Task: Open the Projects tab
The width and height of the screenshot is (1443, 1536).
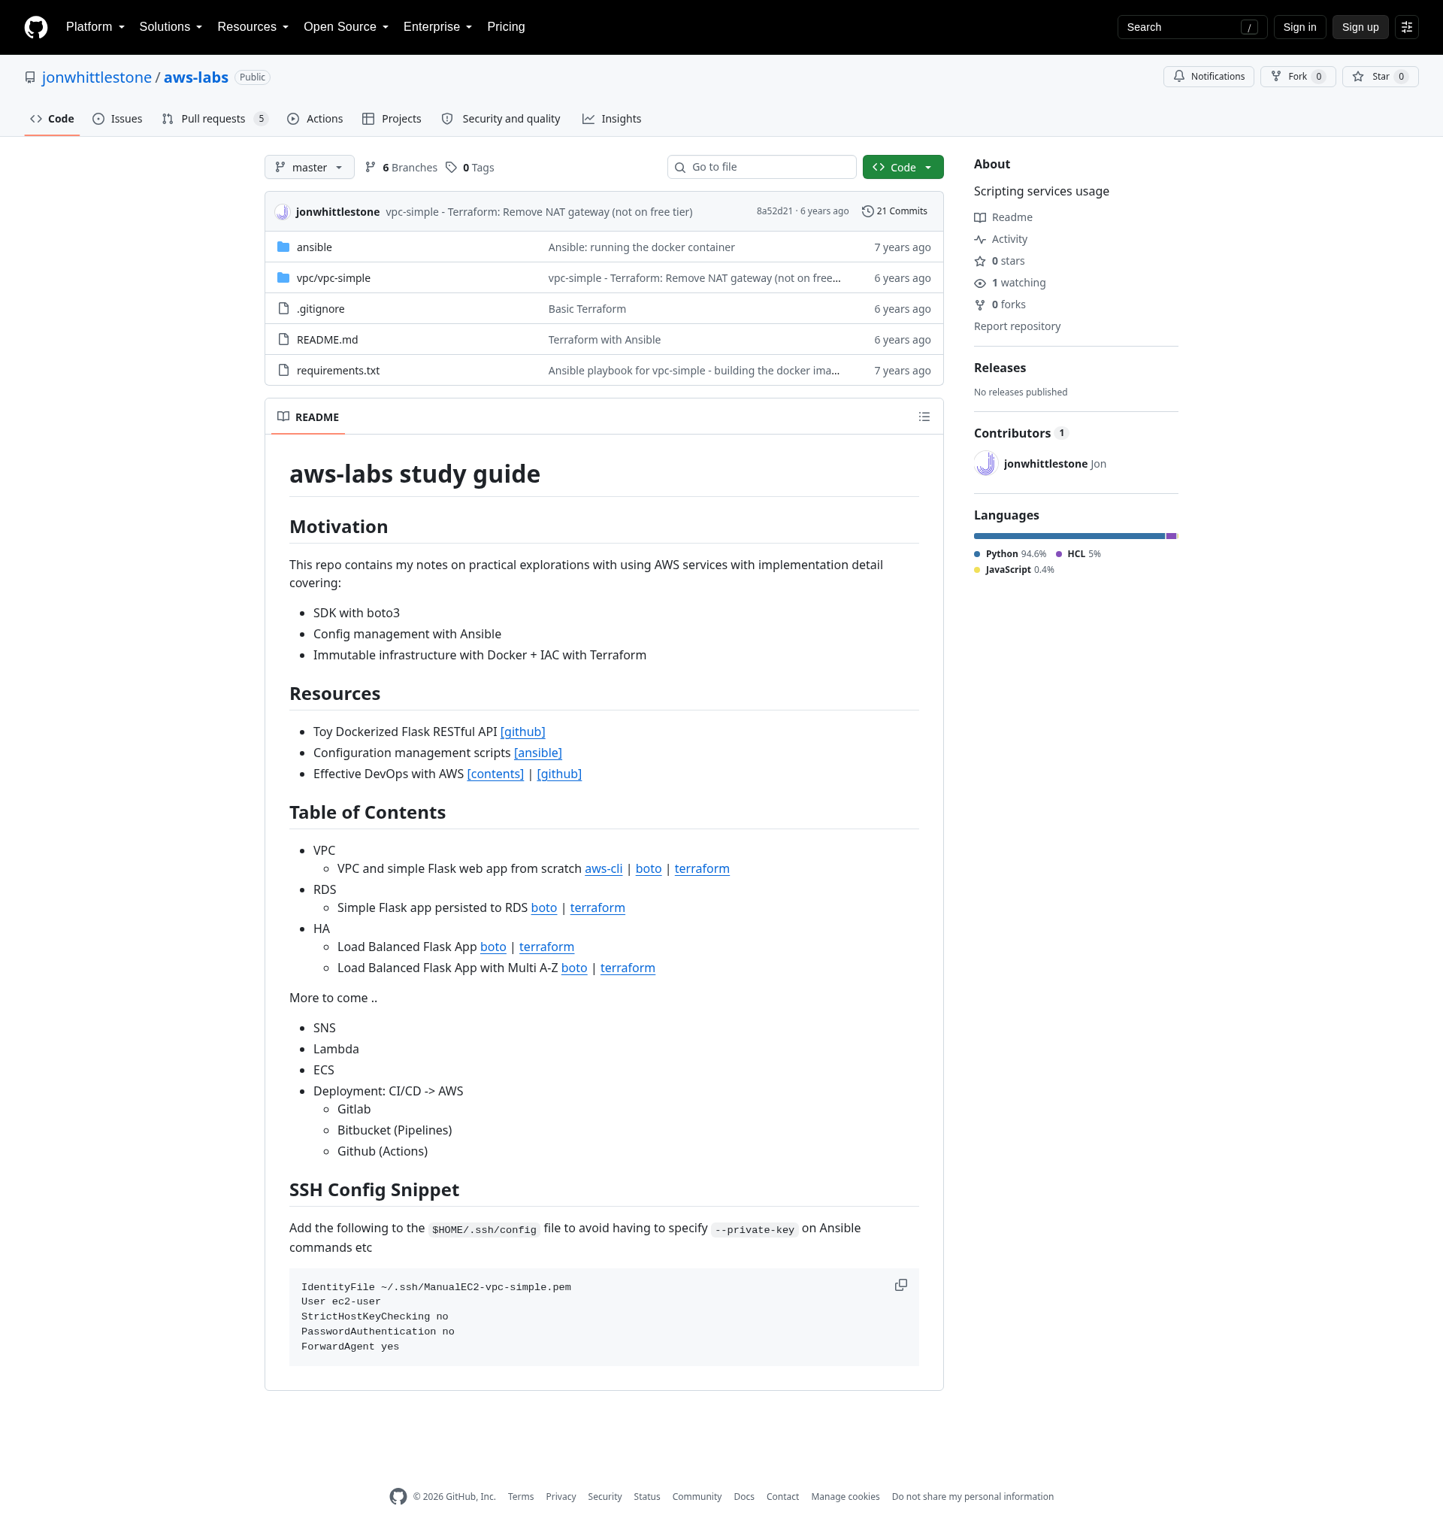Action: click(392, 119)
